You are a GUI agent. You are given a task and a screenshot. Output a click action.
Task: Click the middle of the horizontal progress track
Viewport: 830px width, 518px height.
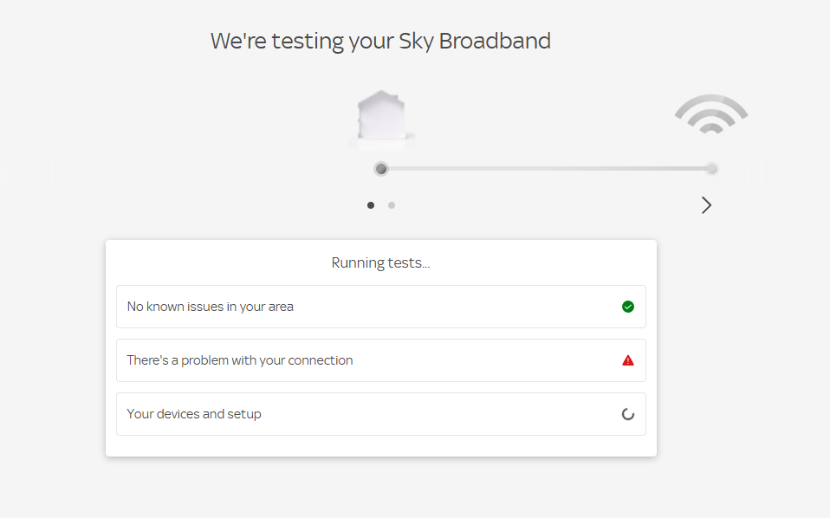(x=546, y=169)
